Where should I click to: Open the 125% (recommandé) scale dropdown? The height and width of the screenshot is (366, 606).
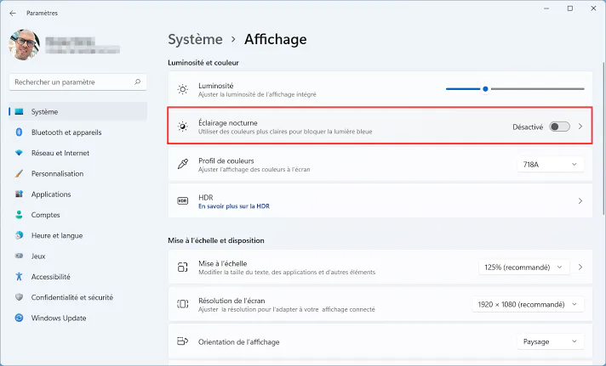(x=524, y=267)
